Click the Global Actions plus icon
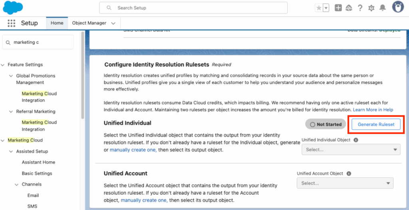Image resolution: width=409 pixels, height=210 pixels. pyautogui.click(x=338, y=8)
